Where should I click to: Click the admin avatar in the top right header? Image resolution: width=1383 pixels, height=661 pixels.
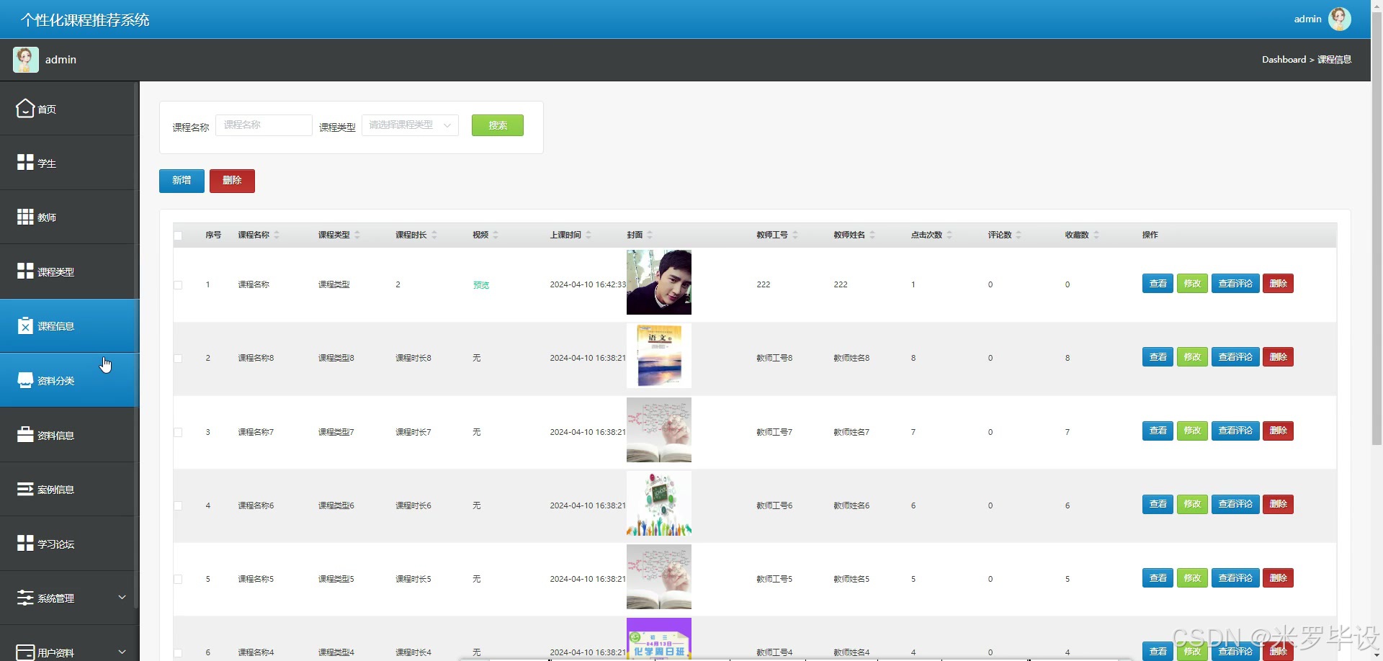click(x=1339, y=19)
